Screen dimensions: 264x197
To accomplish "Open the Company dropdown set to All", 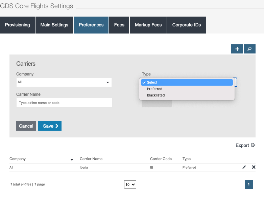I will (64, 82).
